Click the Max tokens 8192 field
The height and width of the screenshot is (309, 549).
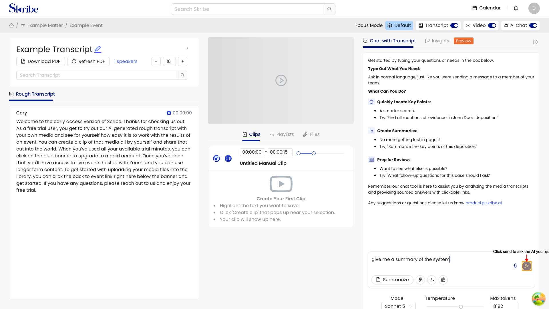pos(504,306)
